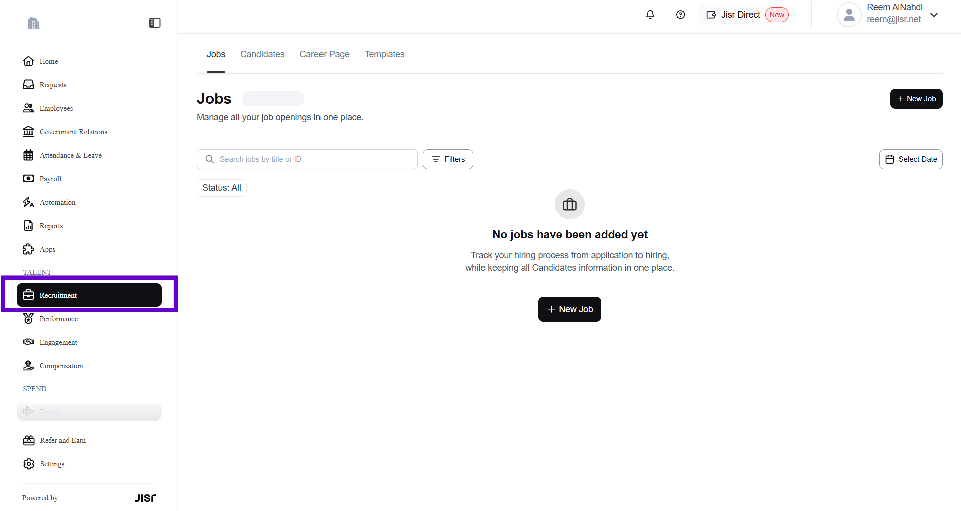The height and width of the screenshot is (511, 961).
Task: Click New Job button in empty state
Action: [x=569, y=309]
